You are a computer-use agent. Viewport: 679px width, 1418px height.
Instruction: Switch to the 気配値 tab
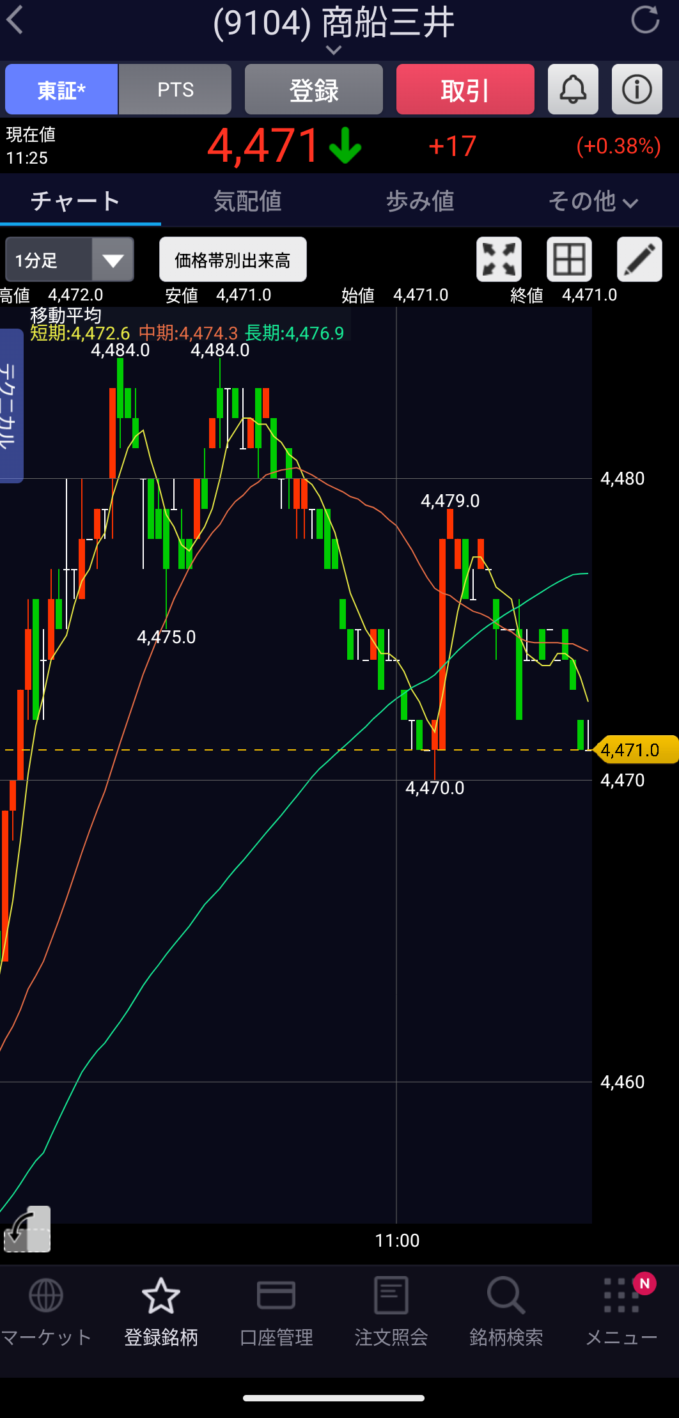click(x=247, y=201)
